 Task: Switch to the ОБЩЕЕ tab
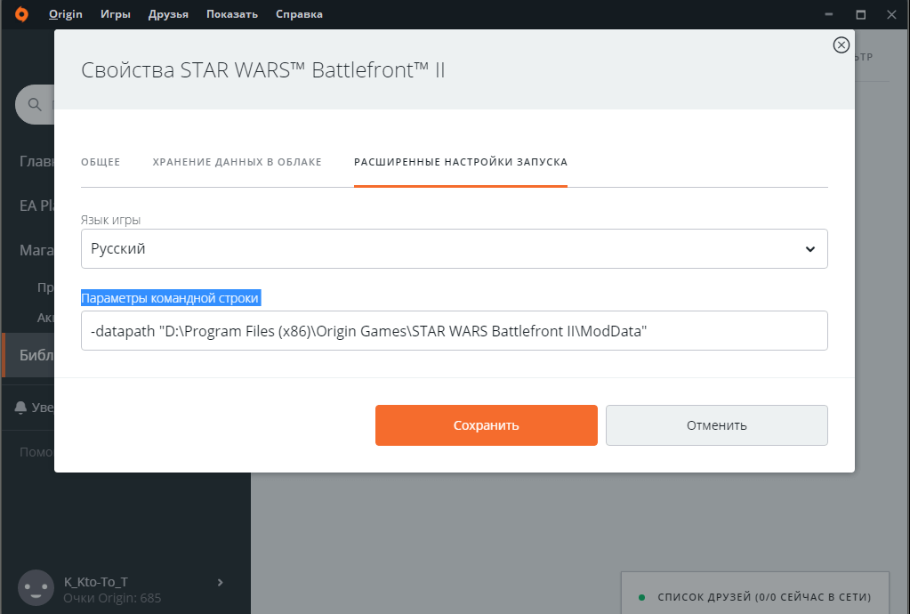(x=101, y=162)
